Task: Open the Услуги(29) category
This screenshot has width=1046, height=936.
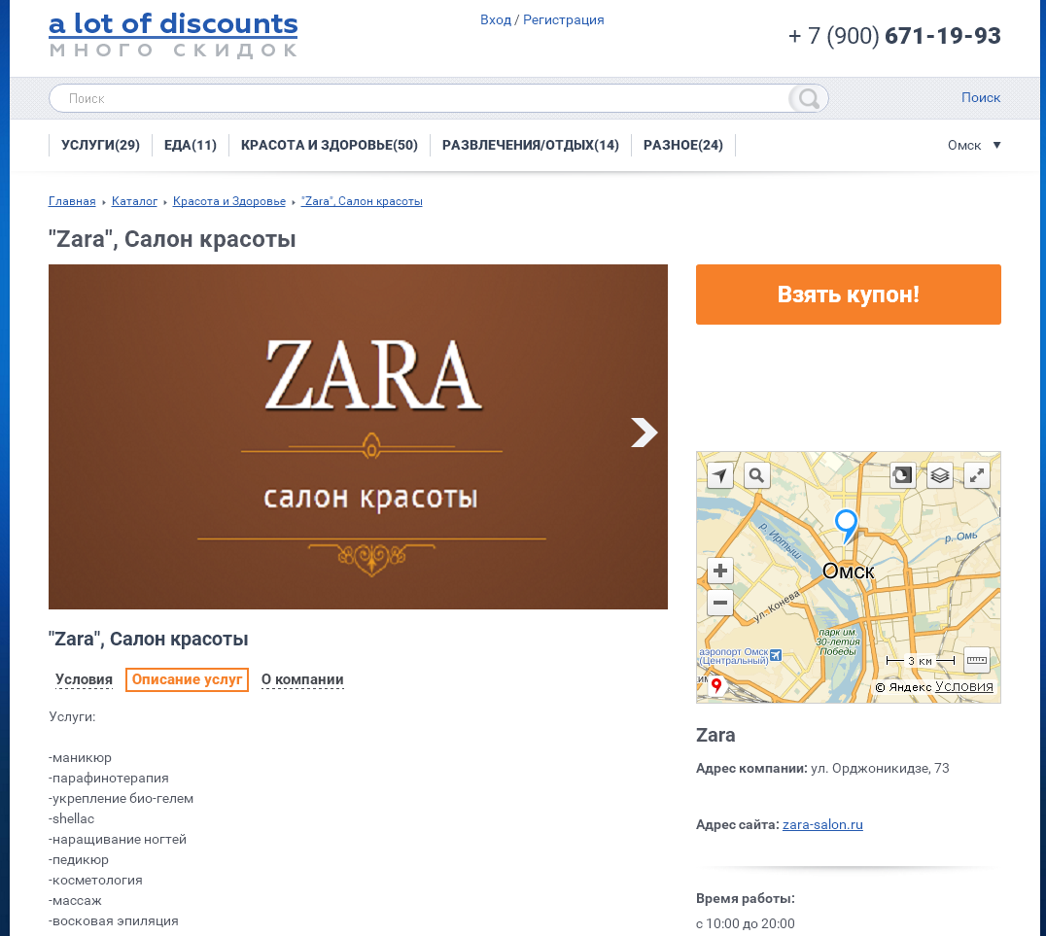Action: click(x=101, y=146)
